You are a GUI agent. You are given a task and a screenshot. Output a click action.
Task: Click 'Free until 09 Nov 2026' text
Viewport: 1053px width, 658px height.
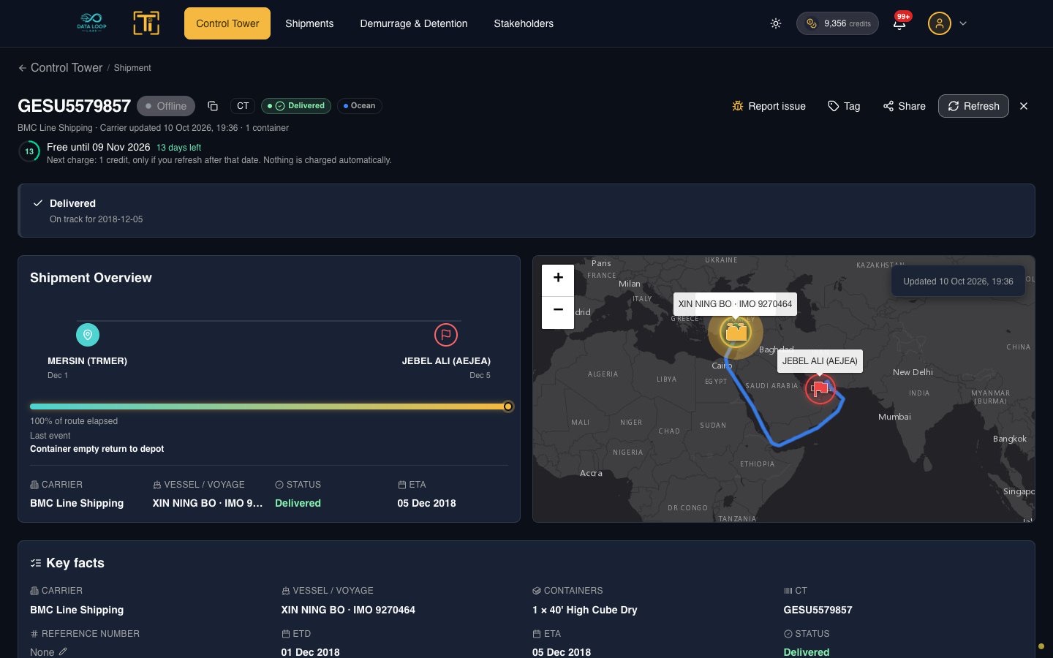pyautogui.click(x=98, y=147)
